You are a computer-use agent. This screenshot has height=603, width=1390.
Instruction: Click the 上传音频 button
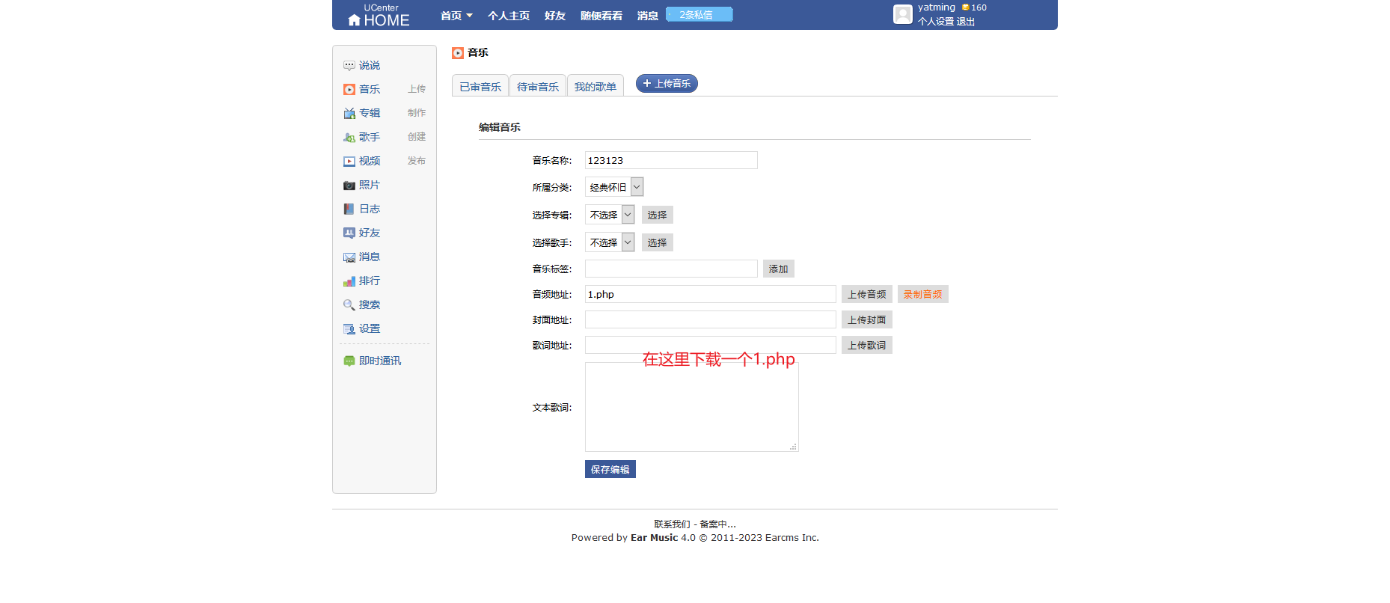coord(867,294)
